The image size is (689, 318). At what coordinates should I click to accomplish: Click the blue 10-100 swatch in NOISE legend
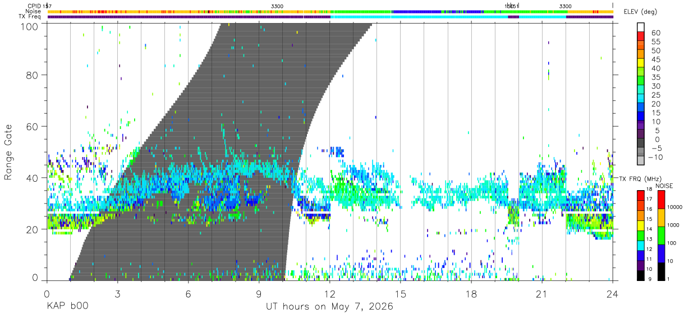point(661,253)
